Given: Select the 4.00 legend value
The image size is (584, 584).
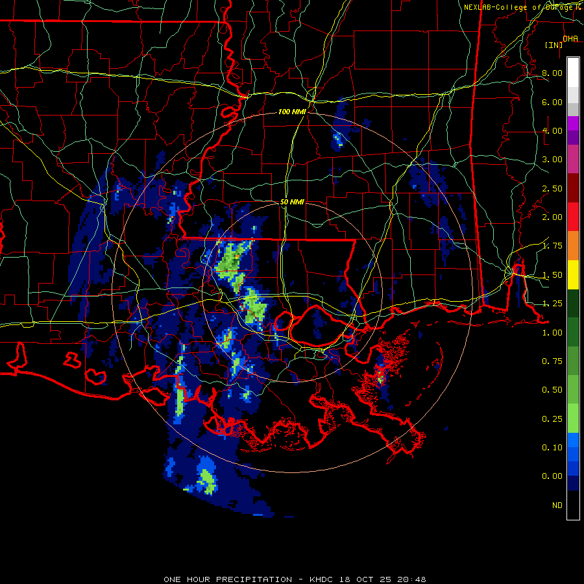Looking at the screenshot, I should 552,130.
